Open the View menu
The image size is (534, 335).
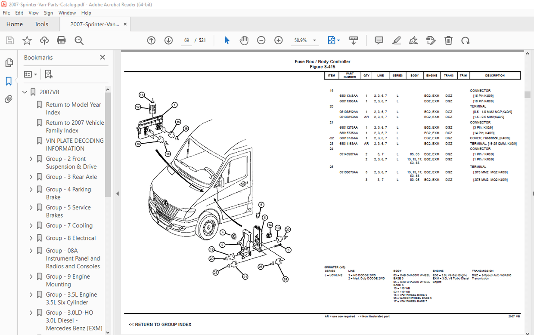click(x=33, y=12)
